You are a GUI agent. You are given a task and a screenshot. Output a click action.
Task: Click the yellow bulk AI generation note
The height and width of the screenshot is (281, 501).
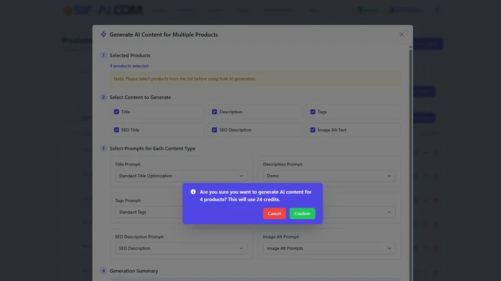pyautogui.click(x=255, y=79)
